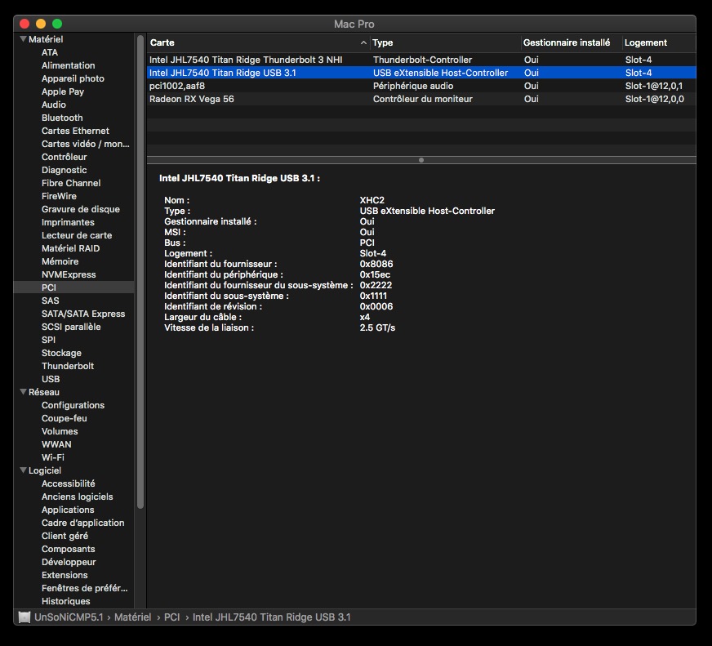Click Matériel in the path bar
Screen dimensions: 712x646
pos(132,617)
